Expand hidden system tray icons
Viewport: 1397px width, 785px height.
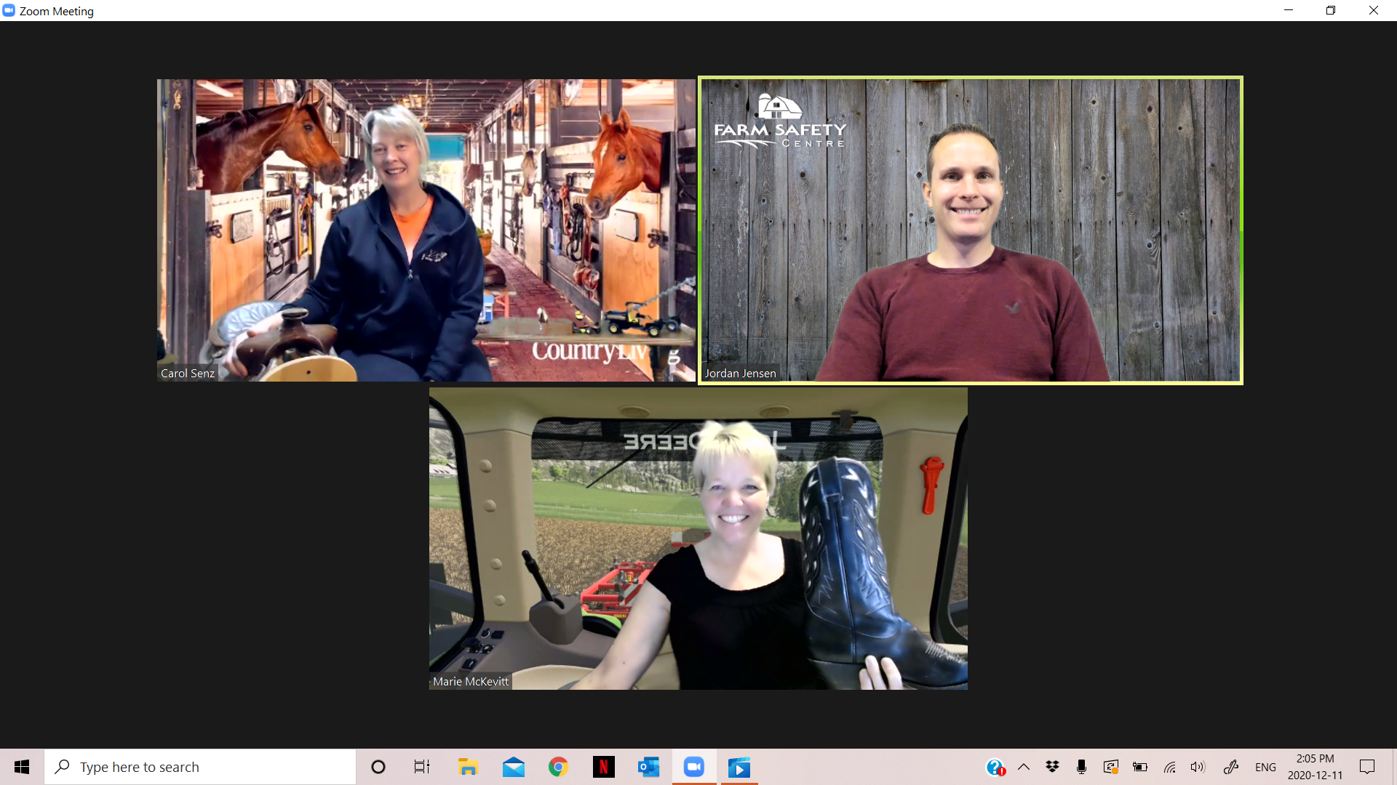(x=1024, y=767)
